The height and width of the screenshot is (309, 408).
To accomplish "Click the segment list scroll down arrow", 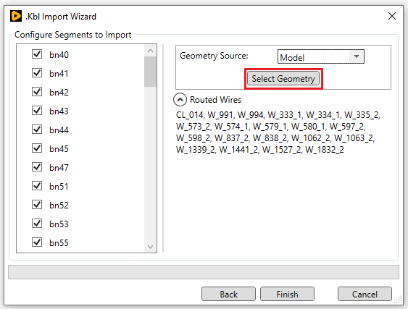I will point(150,246).
